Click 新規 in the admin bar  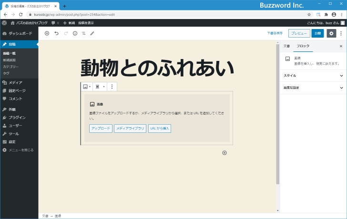pyautogui.click(x=69, y=23)
